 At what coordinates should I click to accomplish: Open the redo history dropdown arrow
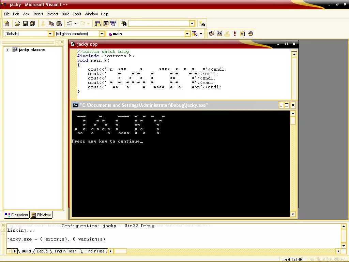tap(88, 24)
